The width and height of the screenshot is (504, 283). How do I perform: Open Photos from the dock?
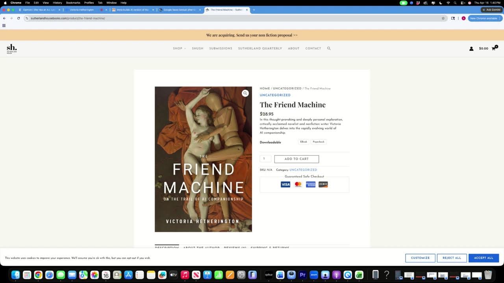(94, 275)
